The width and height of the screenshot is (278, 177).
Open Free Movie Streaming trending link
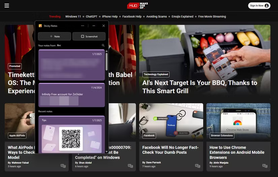(x=212, y=16)
